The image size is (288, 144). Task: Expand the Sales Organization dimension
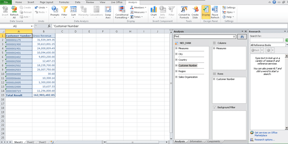pyautogui.click(x=176, y=77)
